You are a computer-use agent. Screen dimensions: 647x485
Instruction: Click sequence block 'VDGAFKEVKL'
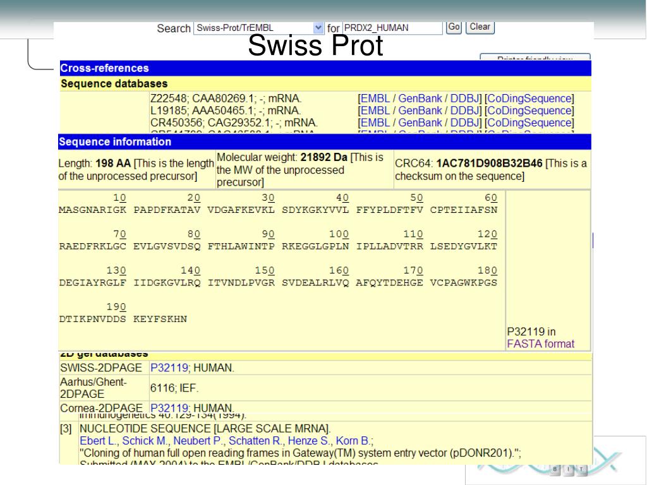click(241, 210)
